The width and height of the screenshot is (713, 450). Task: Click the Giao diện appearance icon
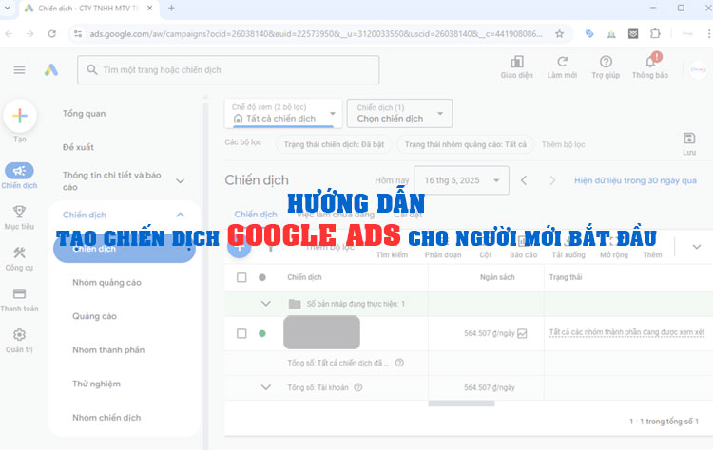pyautogui.click(x=516, y=62)
